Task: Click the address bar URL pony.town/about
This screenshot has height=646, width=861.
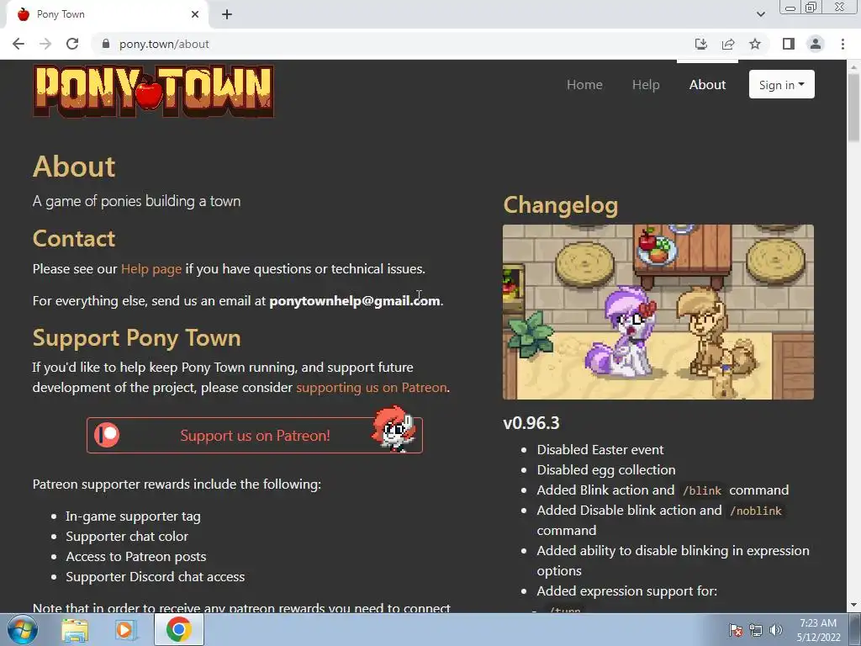Action: 164,44
